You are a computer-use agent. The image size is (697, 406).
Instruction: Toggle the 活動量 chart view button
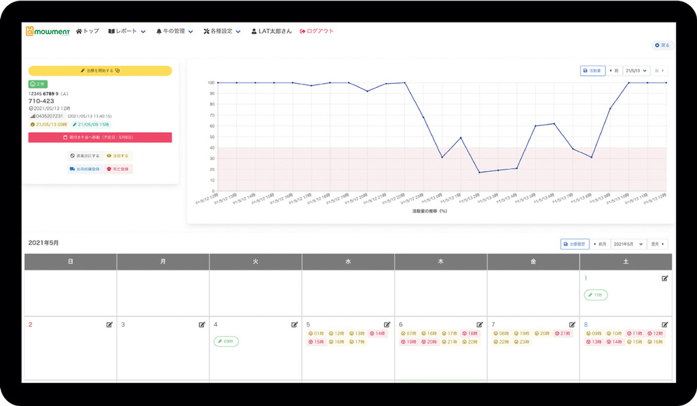(x=592, y=70)
